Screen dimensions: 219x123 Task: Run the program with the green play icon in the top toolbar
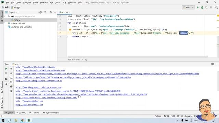click(198, 8)
